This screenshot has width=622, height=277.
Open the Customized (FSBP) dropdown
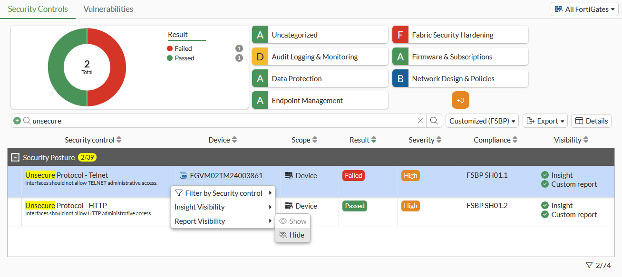(482, 121)
